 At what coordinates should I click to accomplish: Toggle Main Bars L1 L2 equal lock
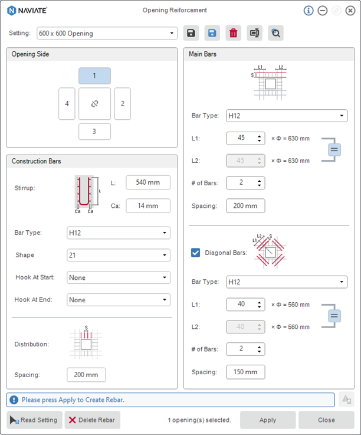click(334, 149)
